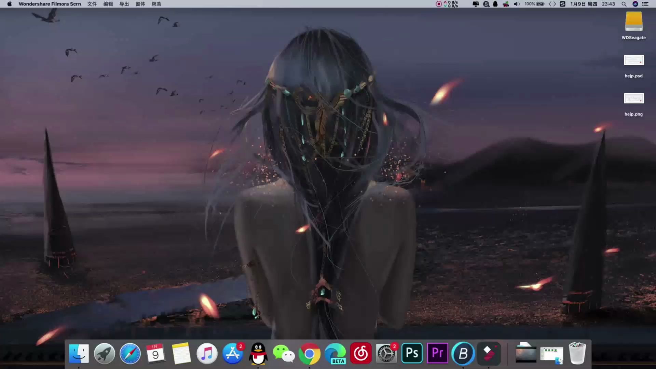
Task: Open Notification Center from the menu bar
Action: click(645, 4)
